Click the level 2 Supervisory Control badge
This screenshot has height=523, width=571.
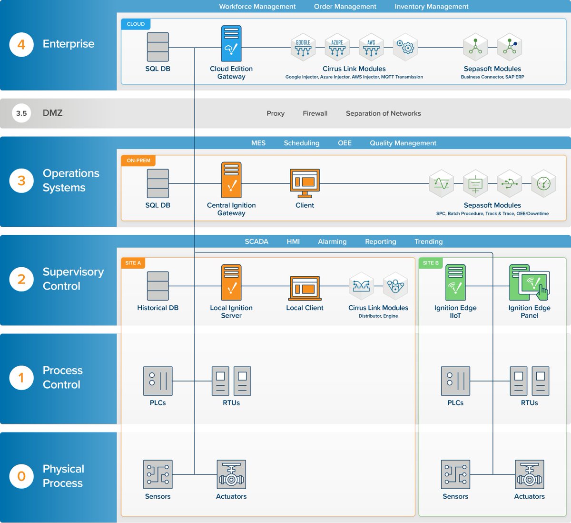21,279
